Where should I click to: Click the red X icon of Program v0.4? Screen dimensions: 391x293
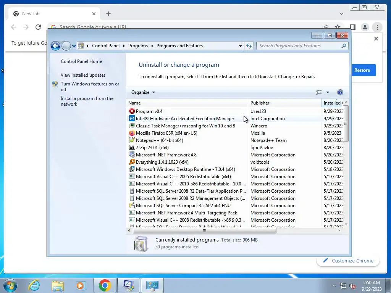132,111
